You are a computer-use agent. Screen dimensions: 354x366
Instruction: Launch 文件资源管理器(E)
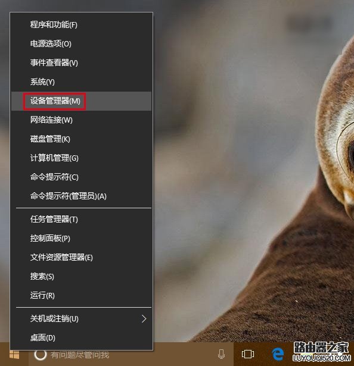[x=82, y=258]
